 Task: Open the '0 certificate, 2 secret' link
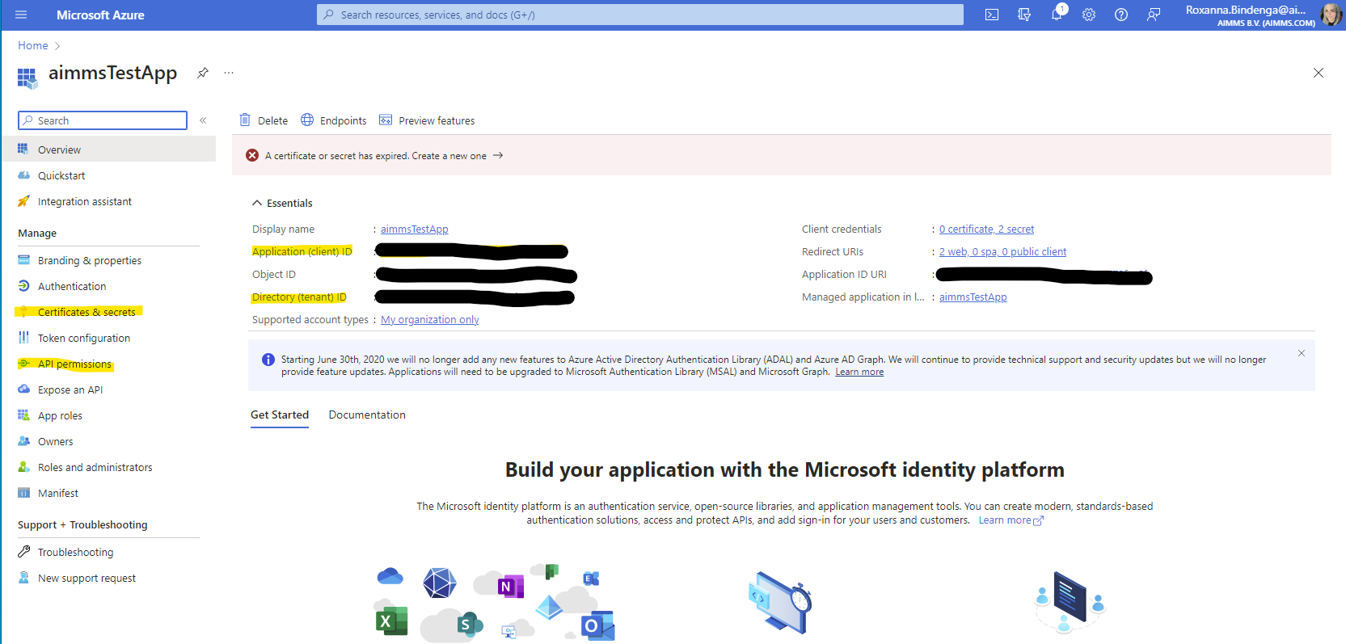click(986, 229)
